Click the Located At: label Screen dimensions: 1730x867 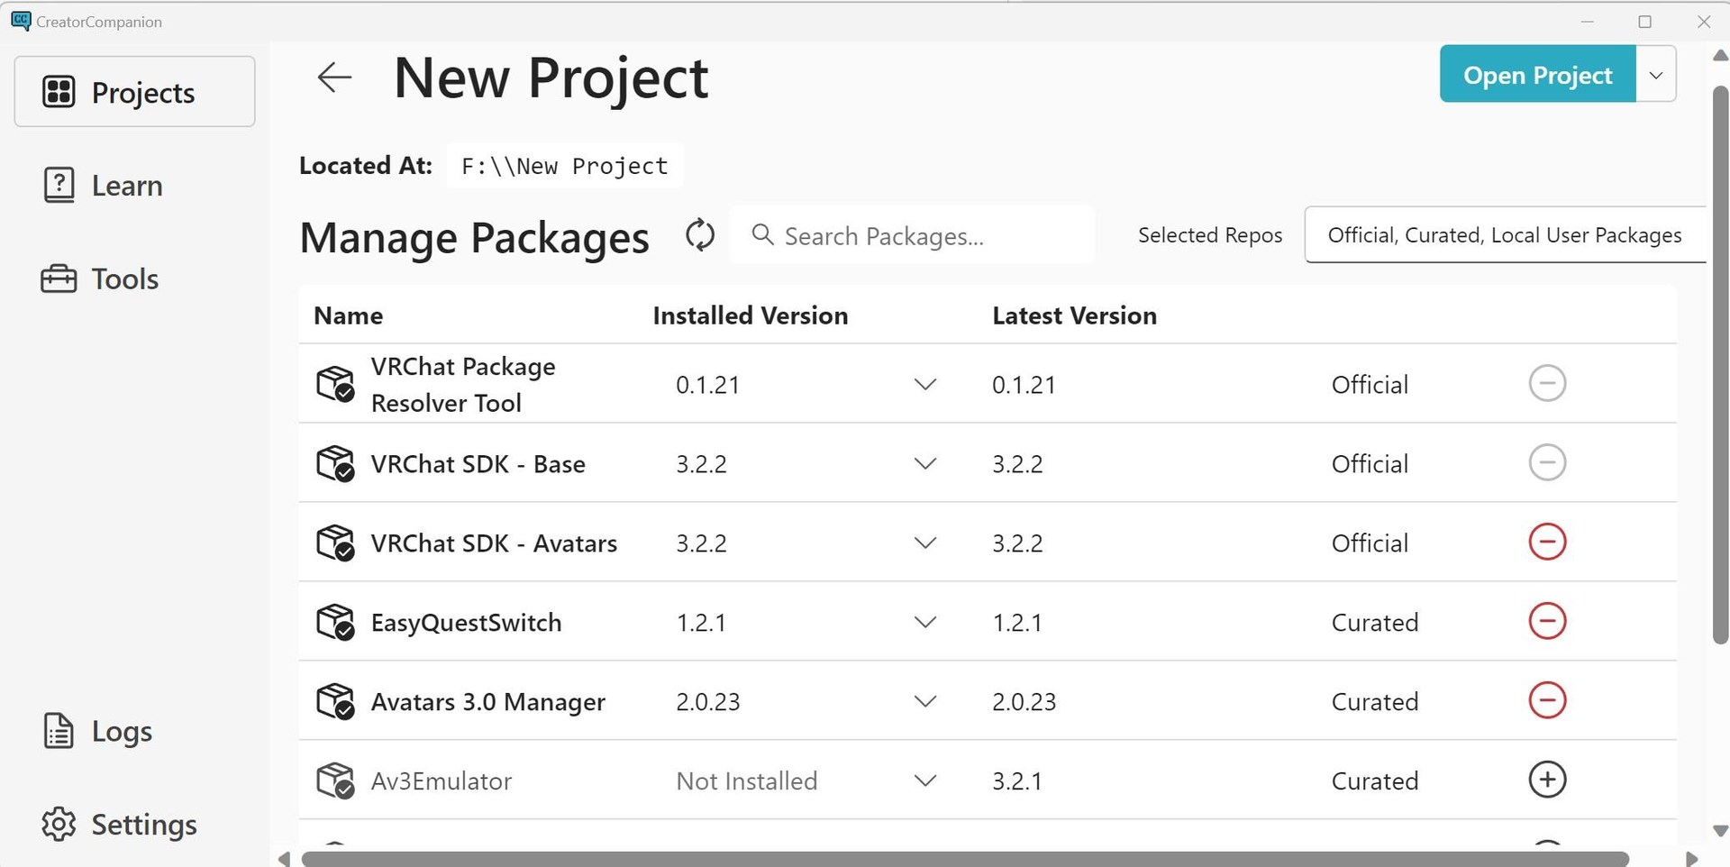(366, 166)
